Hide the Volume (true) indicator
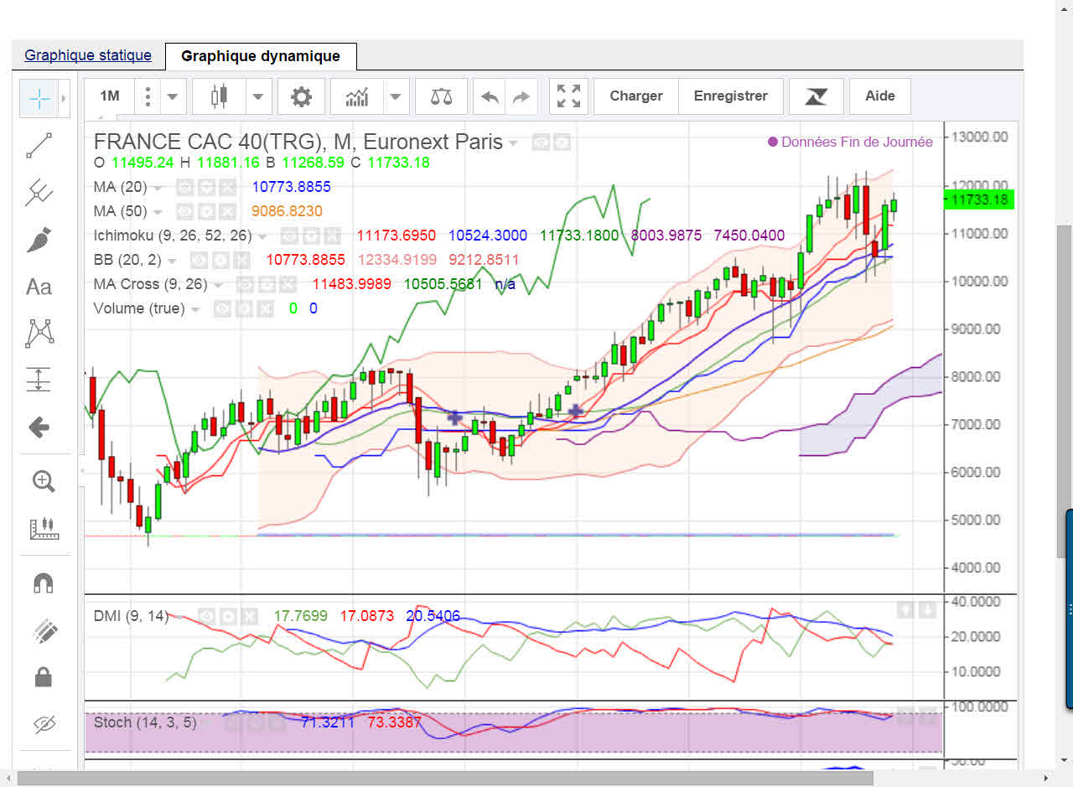This screenshot has height=787, width=1073. tap(222, 308)
